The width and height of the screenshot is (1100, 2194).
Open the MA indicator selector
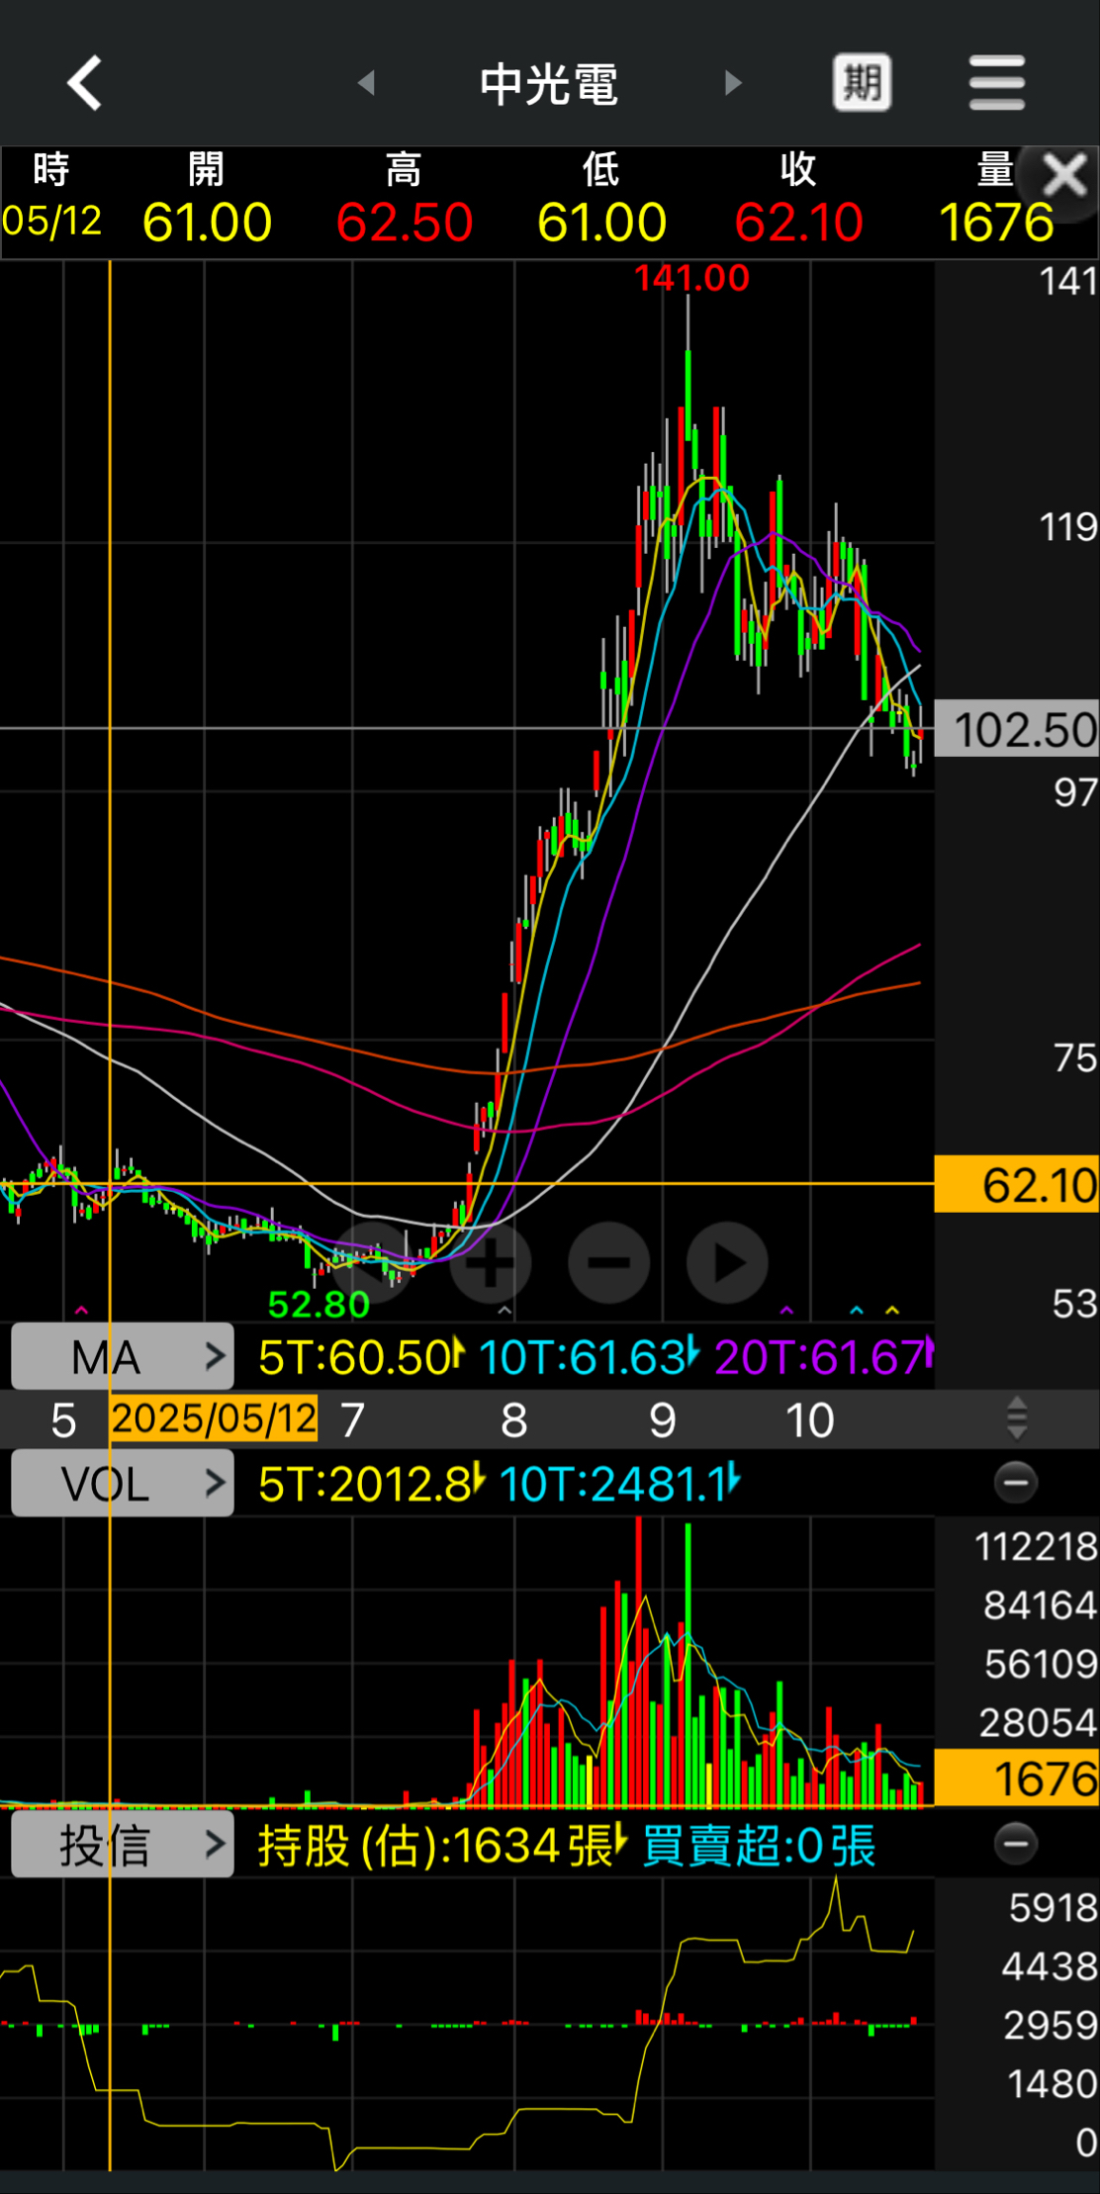pyautogui.click(x=123, y=1356)
